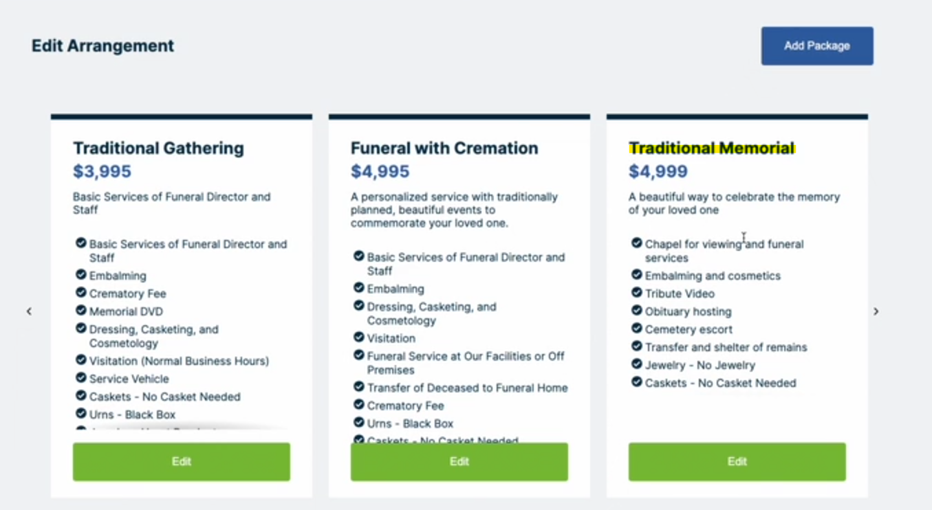Viewport: 932px width, 510px height.
Task: Edit the Traditional Memorial package
Action: tap(737, 462)
